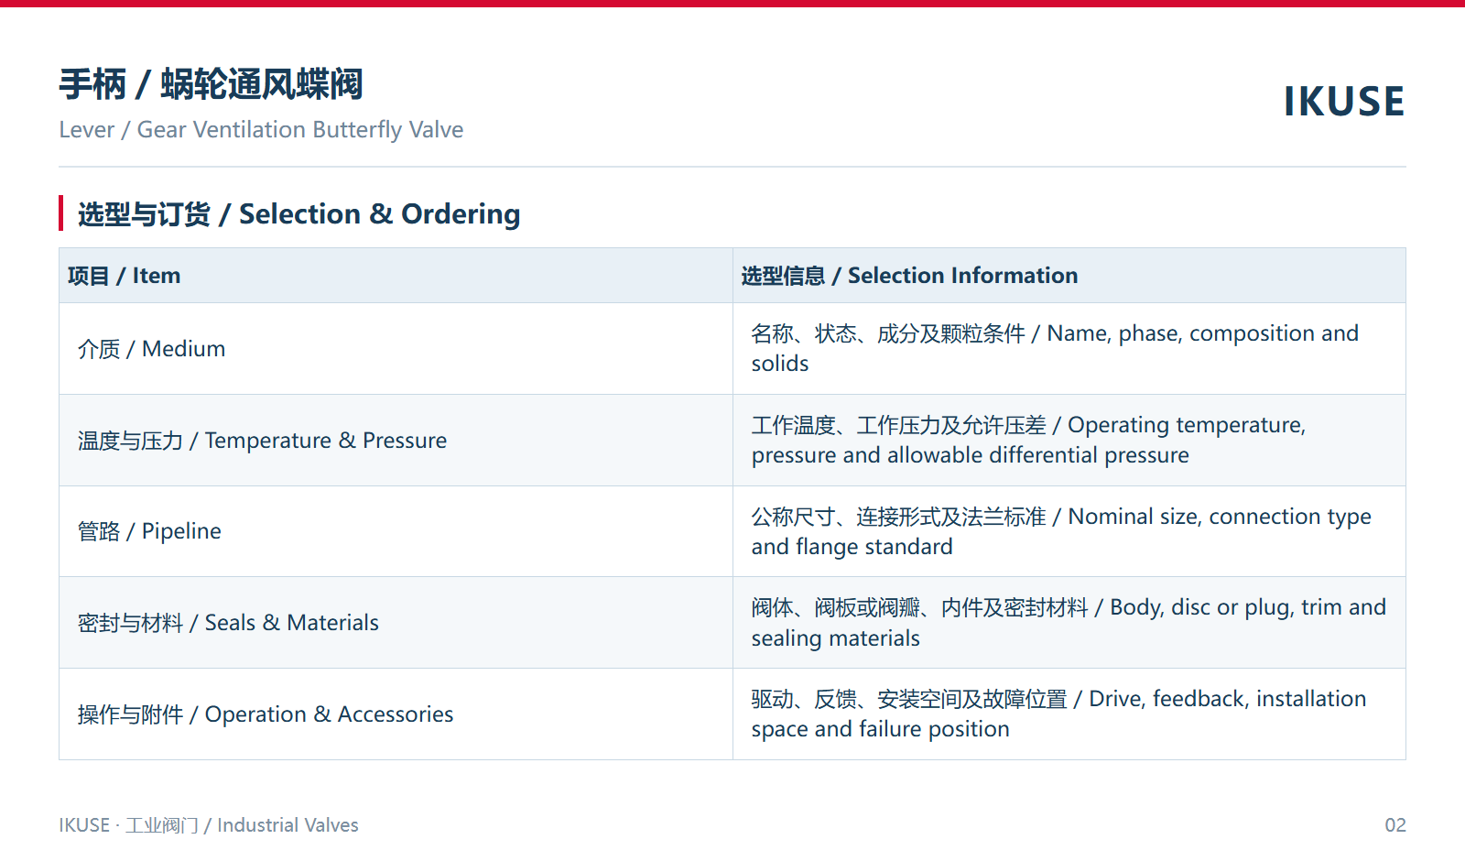Click the IKUSE logo
This screenshot has height=861, width=1465.
(1343, 102)
